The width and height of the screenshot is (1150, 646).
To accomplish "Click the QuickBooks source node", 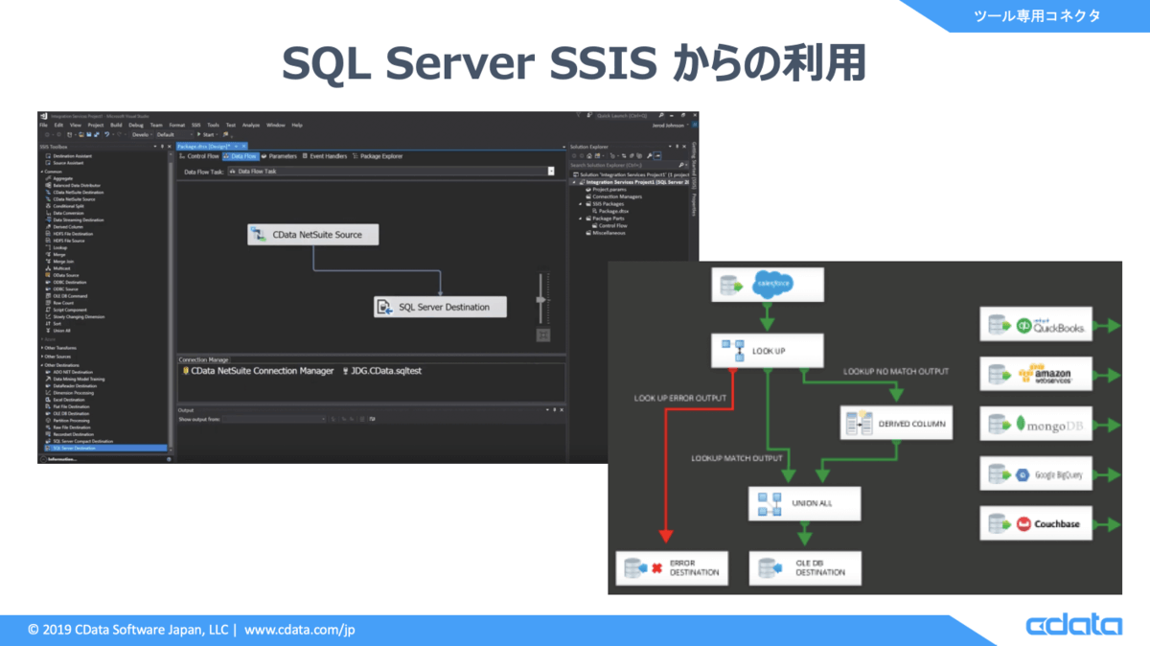I will [x=1036, y=326].
